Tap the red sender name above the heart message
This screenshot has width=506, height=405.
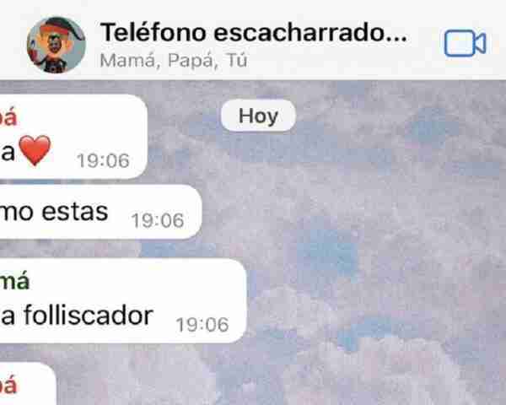click(x=8, y=118)
